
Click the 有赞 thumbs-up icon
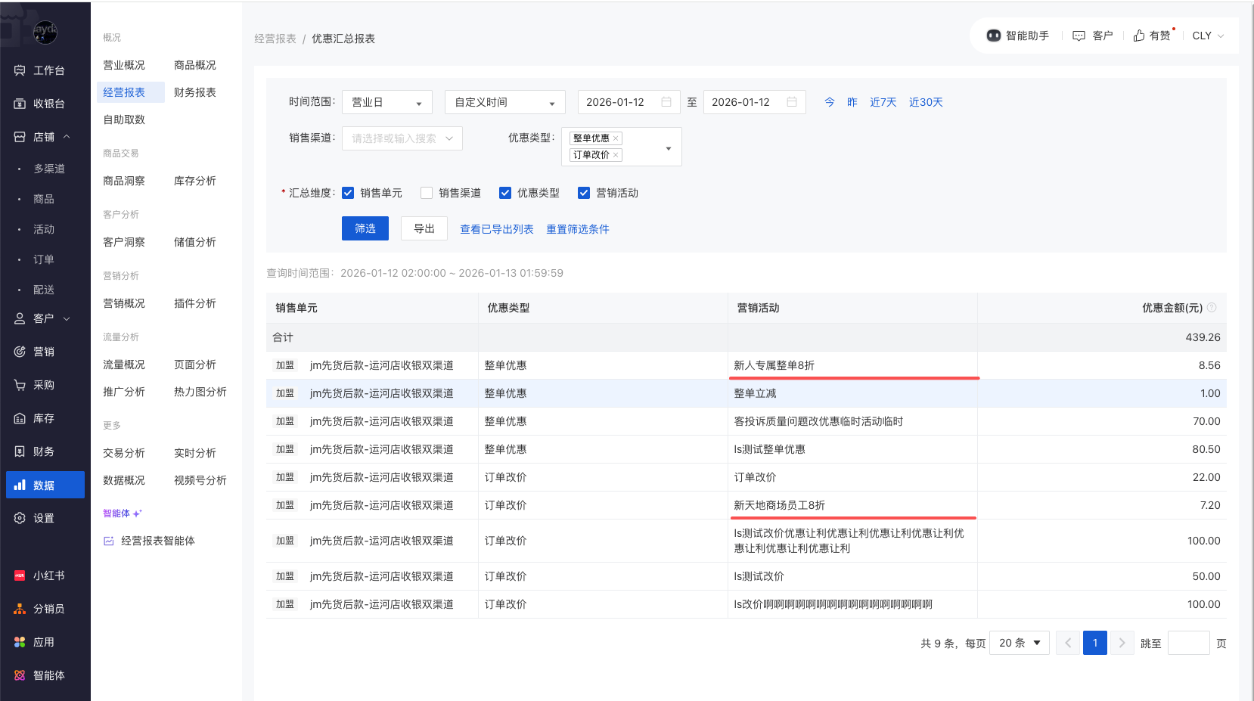tap(1139, 36)
